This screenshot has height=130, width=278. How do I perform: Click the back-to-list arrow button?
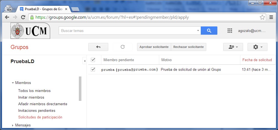point(98,47)
